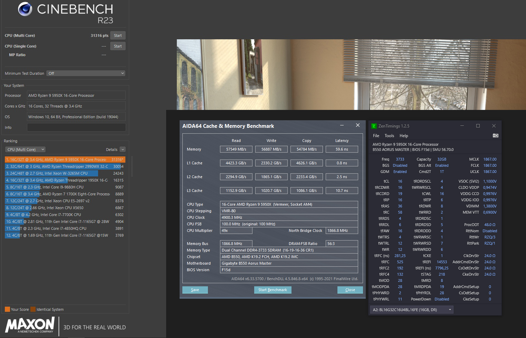Click the VDIMM value 1,3800V
The height and width of the screenshot is (338, 526).
[x=490, y=206]
